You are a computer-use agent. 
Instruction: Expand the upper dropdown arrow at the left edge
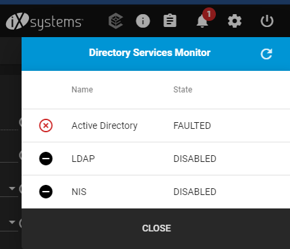(12, 188)
